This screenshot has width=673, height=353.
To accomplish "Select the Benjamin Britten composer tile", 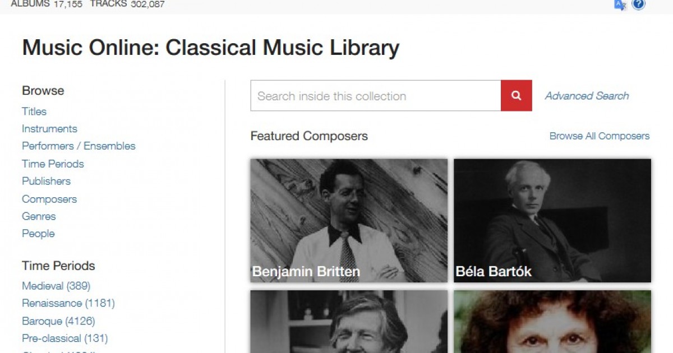I will [x=349, y=221].
